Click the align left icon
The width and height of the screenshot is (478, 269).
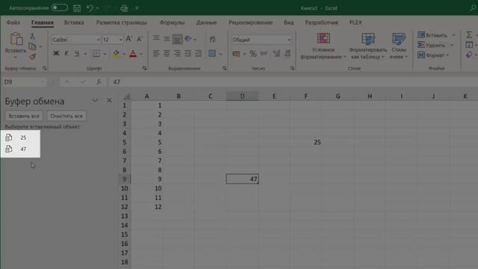pos(156,54)
